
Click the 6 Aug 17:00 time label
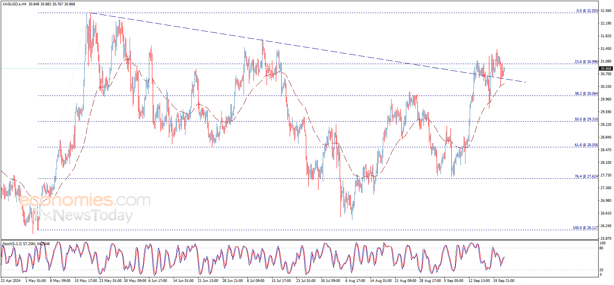(x=355, y=281)
